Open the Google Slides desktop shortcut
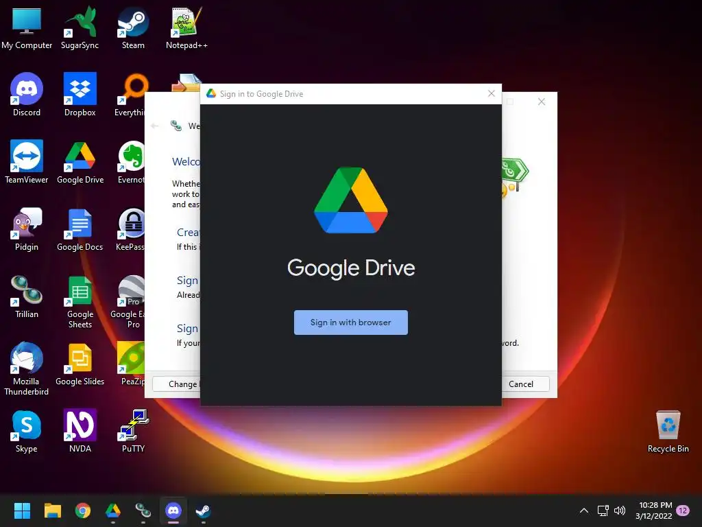This screenshot has width=702, height=527. (80, 364)
